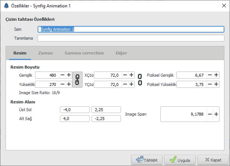Click the Tanımlama description field

click(131, 38)
